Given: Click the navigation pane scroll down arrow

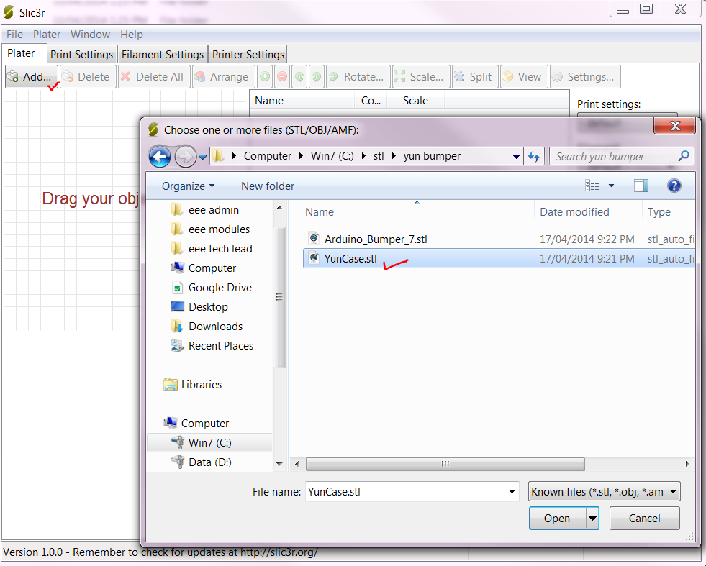Looking at the screenshot, I should tap(279, 463).
